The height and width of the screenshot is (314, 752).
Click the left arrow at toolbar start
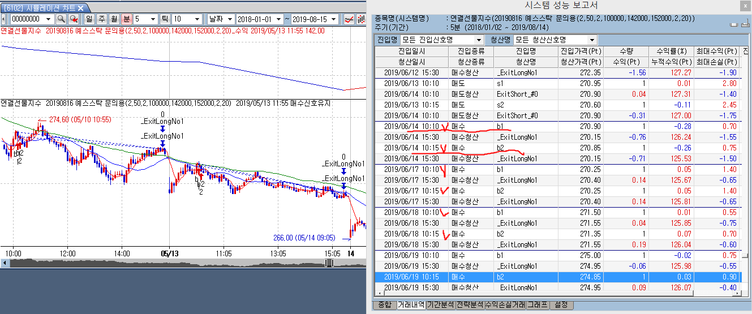pyautogui.click(x=3, y=19)
